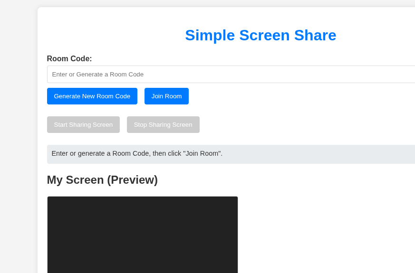The image size is (415, 273).
Task: Click the Join Room button
Action: 166,96
